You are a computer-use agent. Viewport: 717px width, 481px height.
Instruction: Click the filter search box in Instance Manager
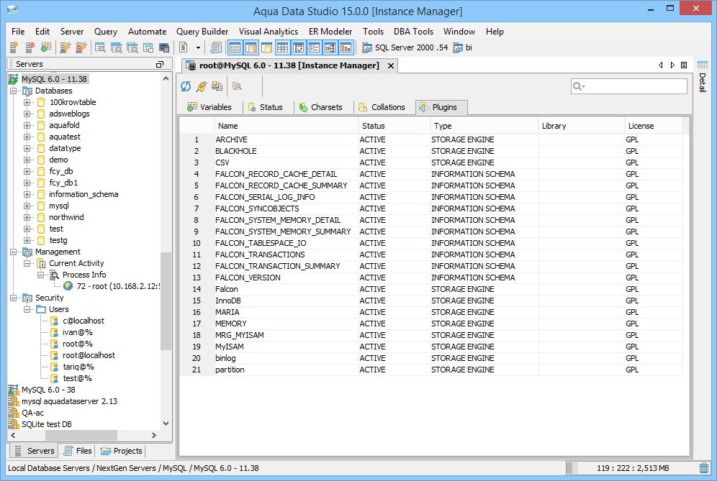pyautogui.click(x=628, y=86)
